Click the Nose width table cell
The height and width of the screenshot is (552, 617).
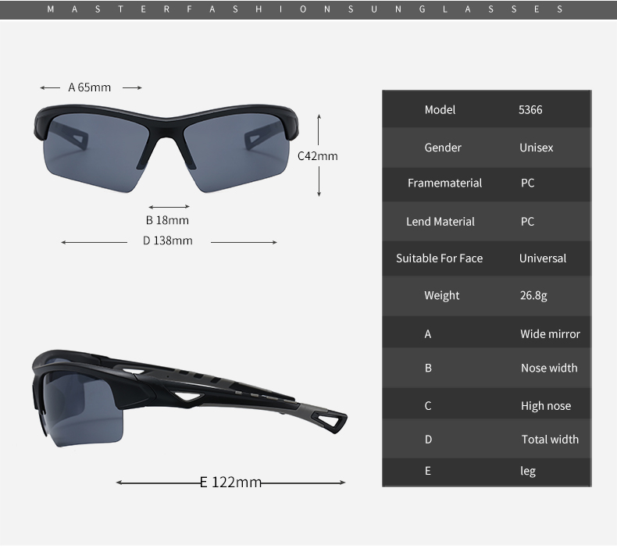coord(549,368)
